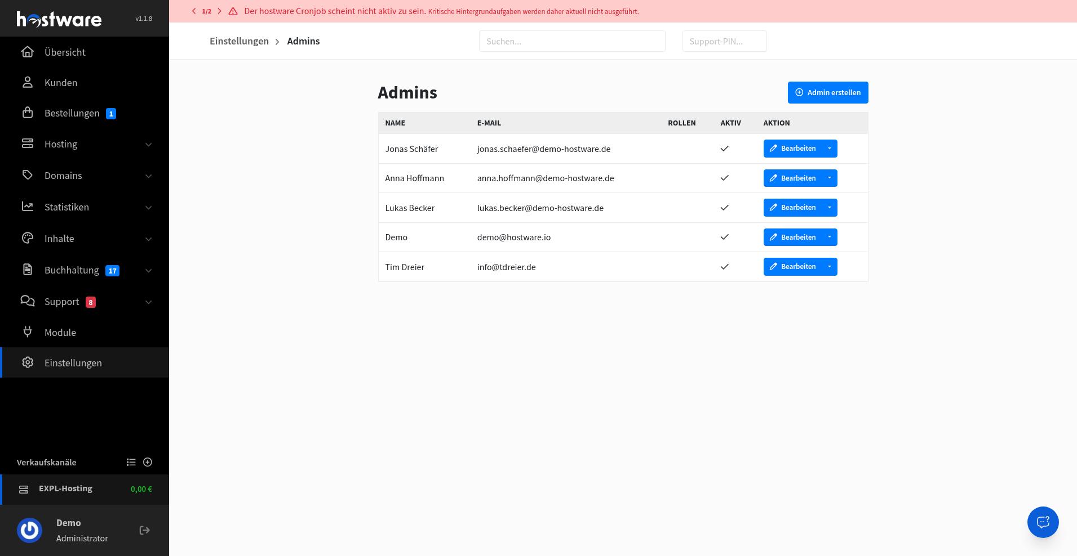Screen dimensions: 1077x556
Task: Click the warning triangle icon in banner
Action: [x=233, y=11]
